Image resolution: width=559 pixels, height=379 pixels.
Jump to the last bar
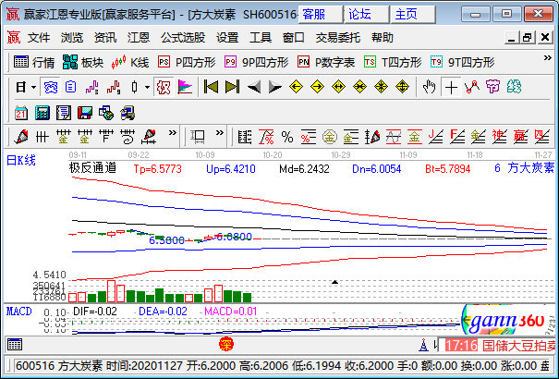[233, 87]
